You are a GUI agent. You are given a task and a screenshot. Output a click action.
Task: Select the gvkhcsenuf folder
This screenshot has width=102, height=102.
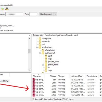click(x=50, y=53)
